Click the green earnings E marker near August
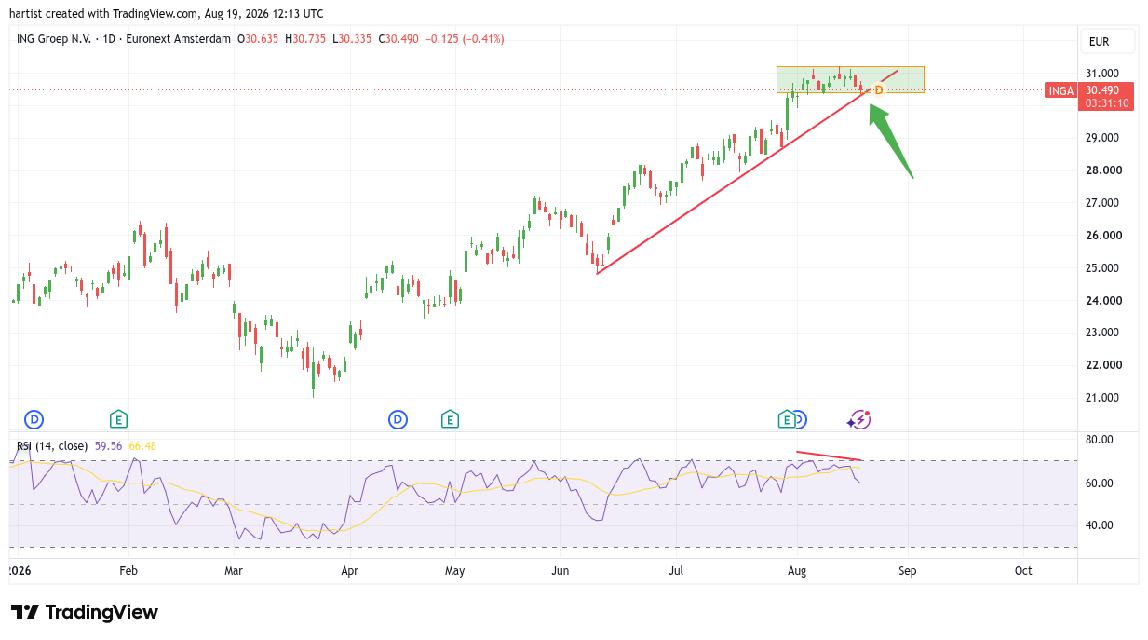This screenshot has width=1148, height=640. click(x=787, y=419)
